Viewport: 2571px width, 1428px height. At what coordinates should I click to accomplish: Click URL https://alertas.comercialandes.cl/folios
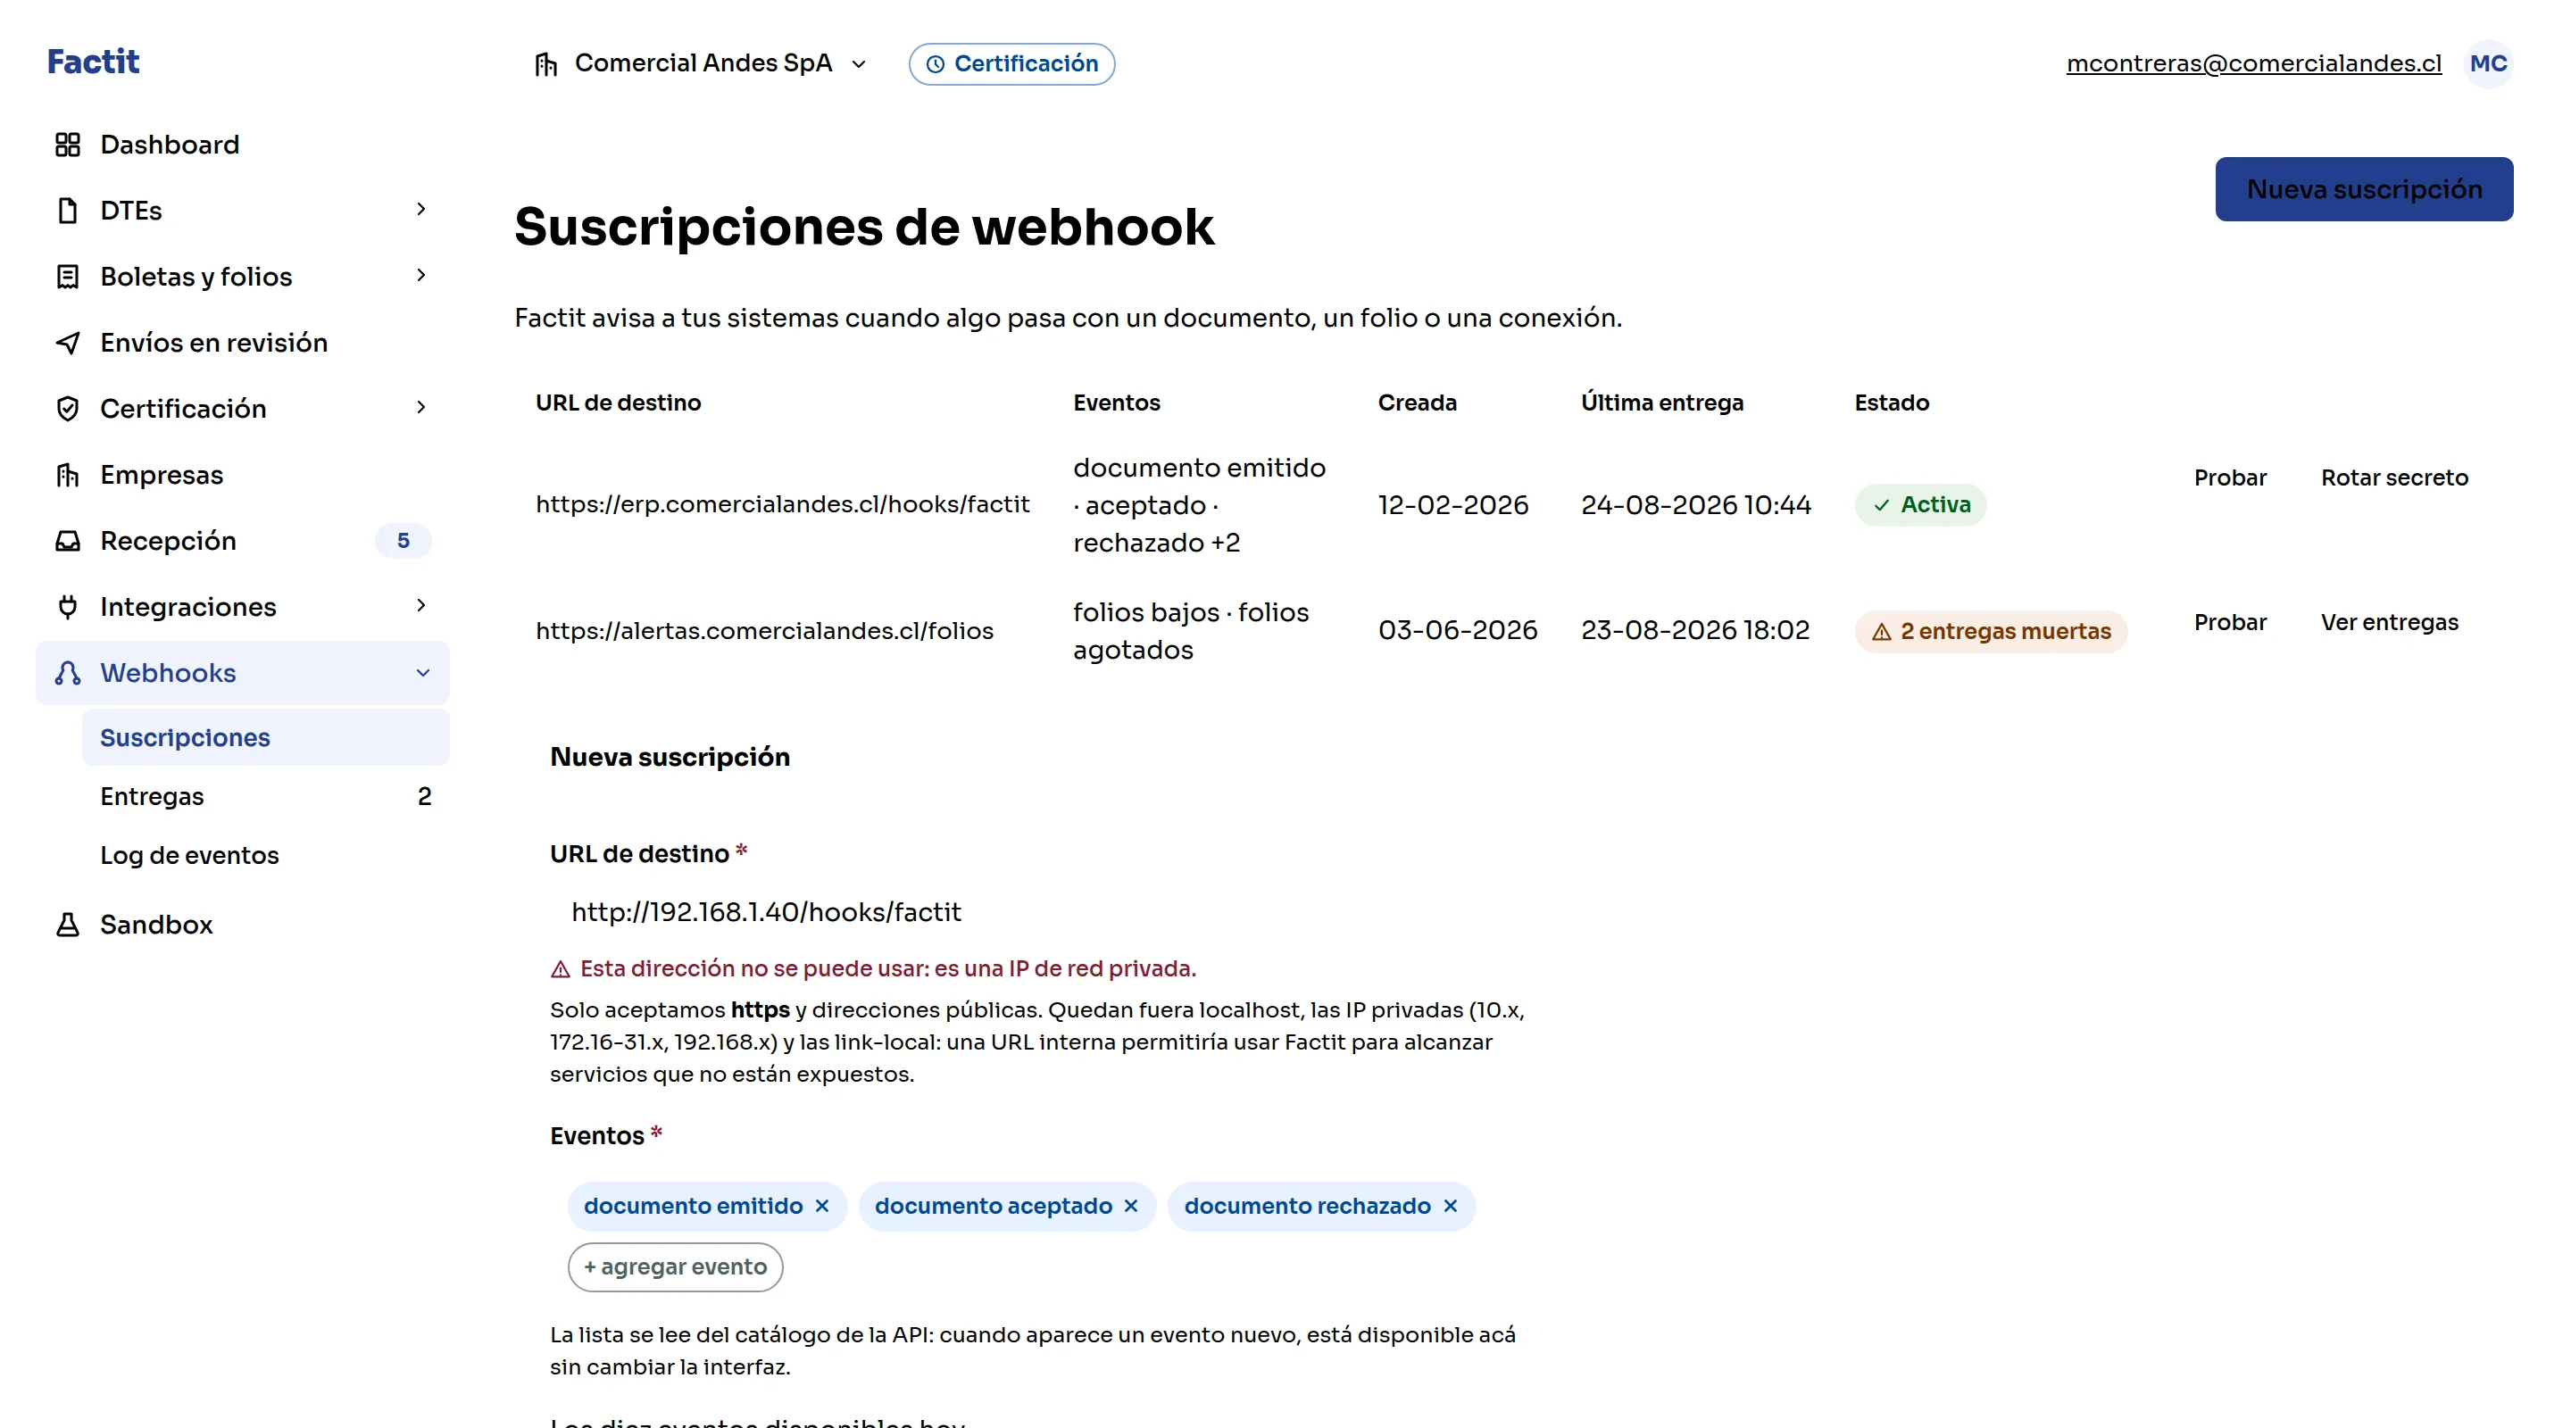point(764,632)
